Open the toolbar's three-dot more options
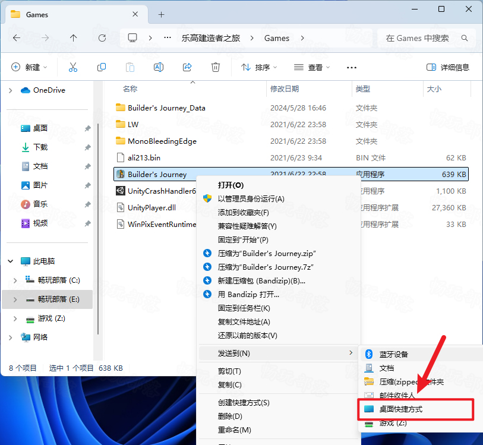Viewport: 483px width, 445px height. (x=352, y=68)
